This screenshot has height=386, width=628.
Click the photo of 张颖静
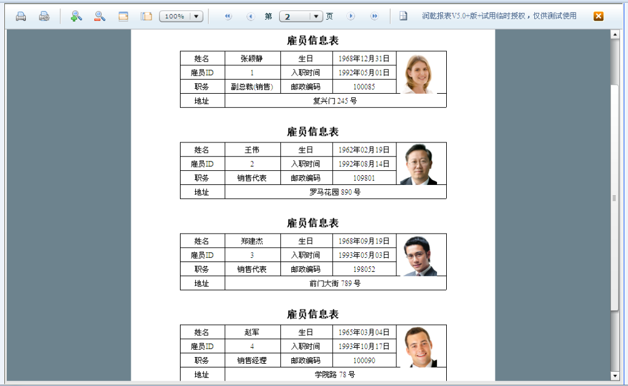(x=418, y=74)
